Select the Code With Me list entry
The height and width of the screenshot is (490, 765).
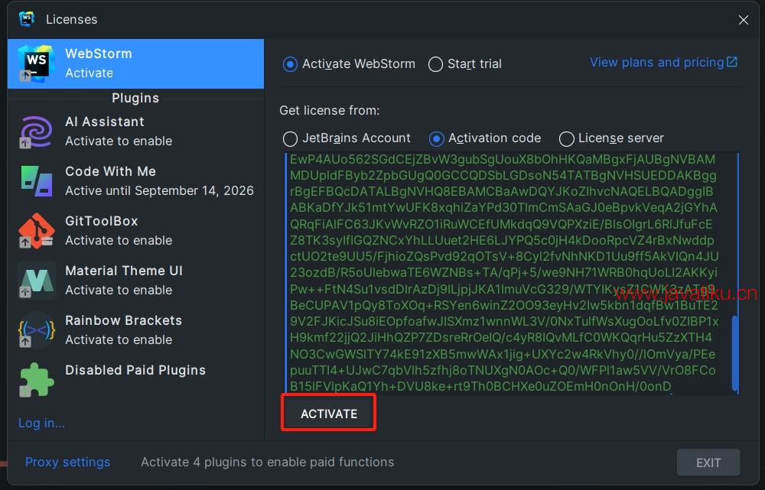[135, 181]
